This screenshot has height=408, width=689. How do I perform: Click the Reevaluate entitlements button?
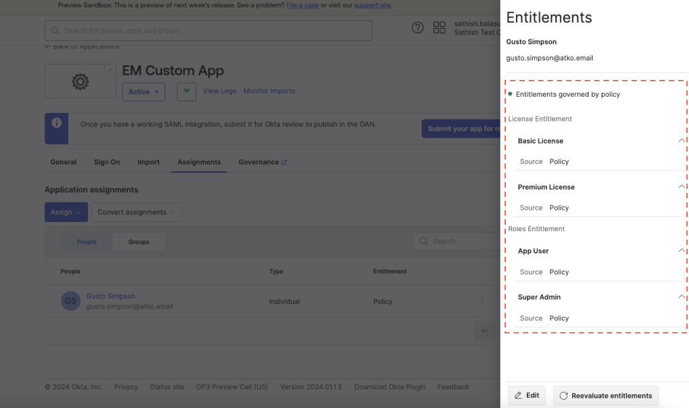point(605,395)
